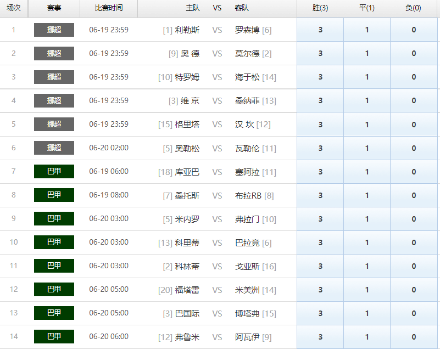The height and width of the screenshot is (350, 440).
Task: Pick draw (1) for match 10 科里蒂
Action: coord(367,242)
